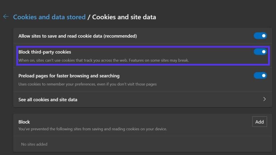Click the back arrow icon
This screenshot has width=276, height=155.
(6, 17)
